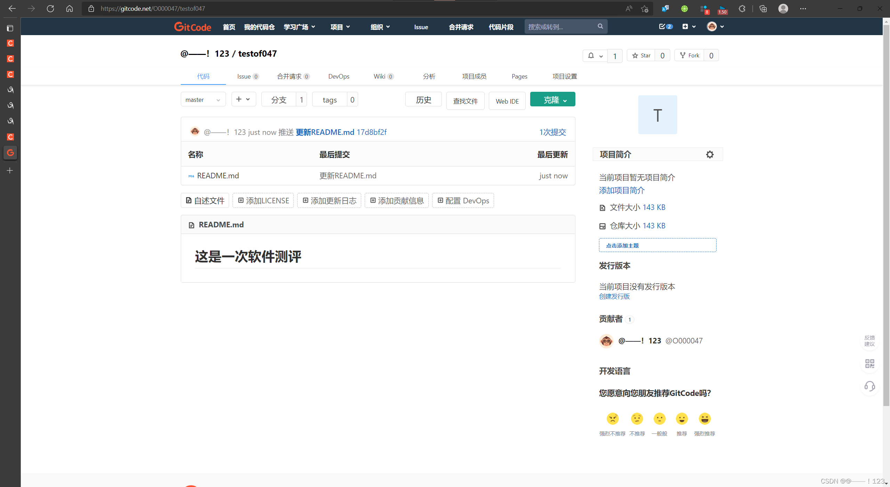Select the 推荐 emoji rating
The image size is (890, 487).
[x=682, y=419]
